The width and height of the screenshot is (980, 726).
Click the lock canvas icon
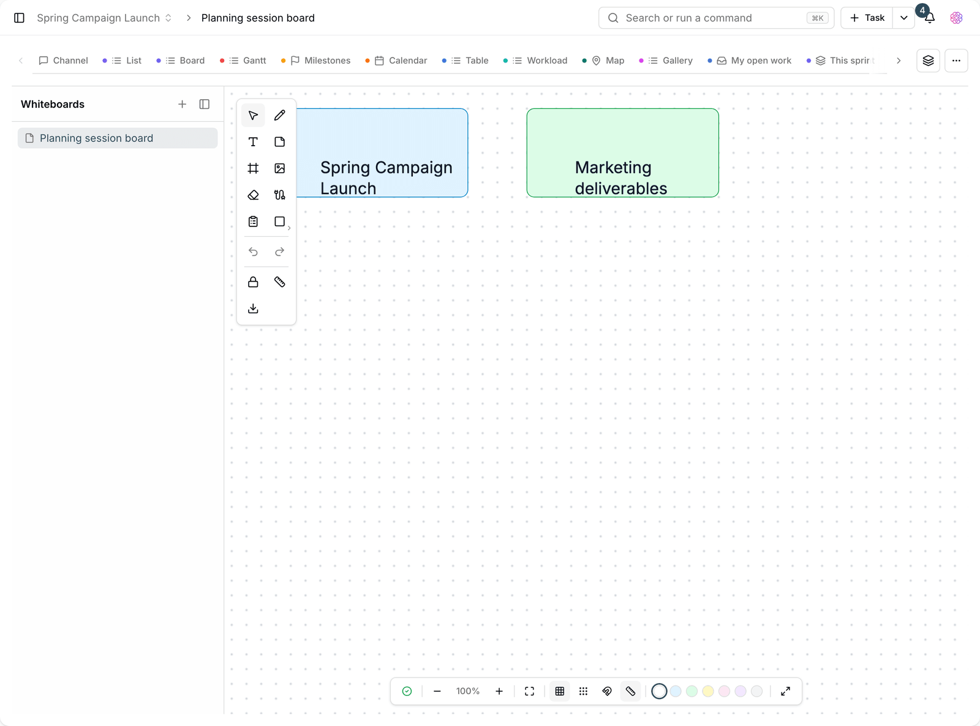point(253,282)
